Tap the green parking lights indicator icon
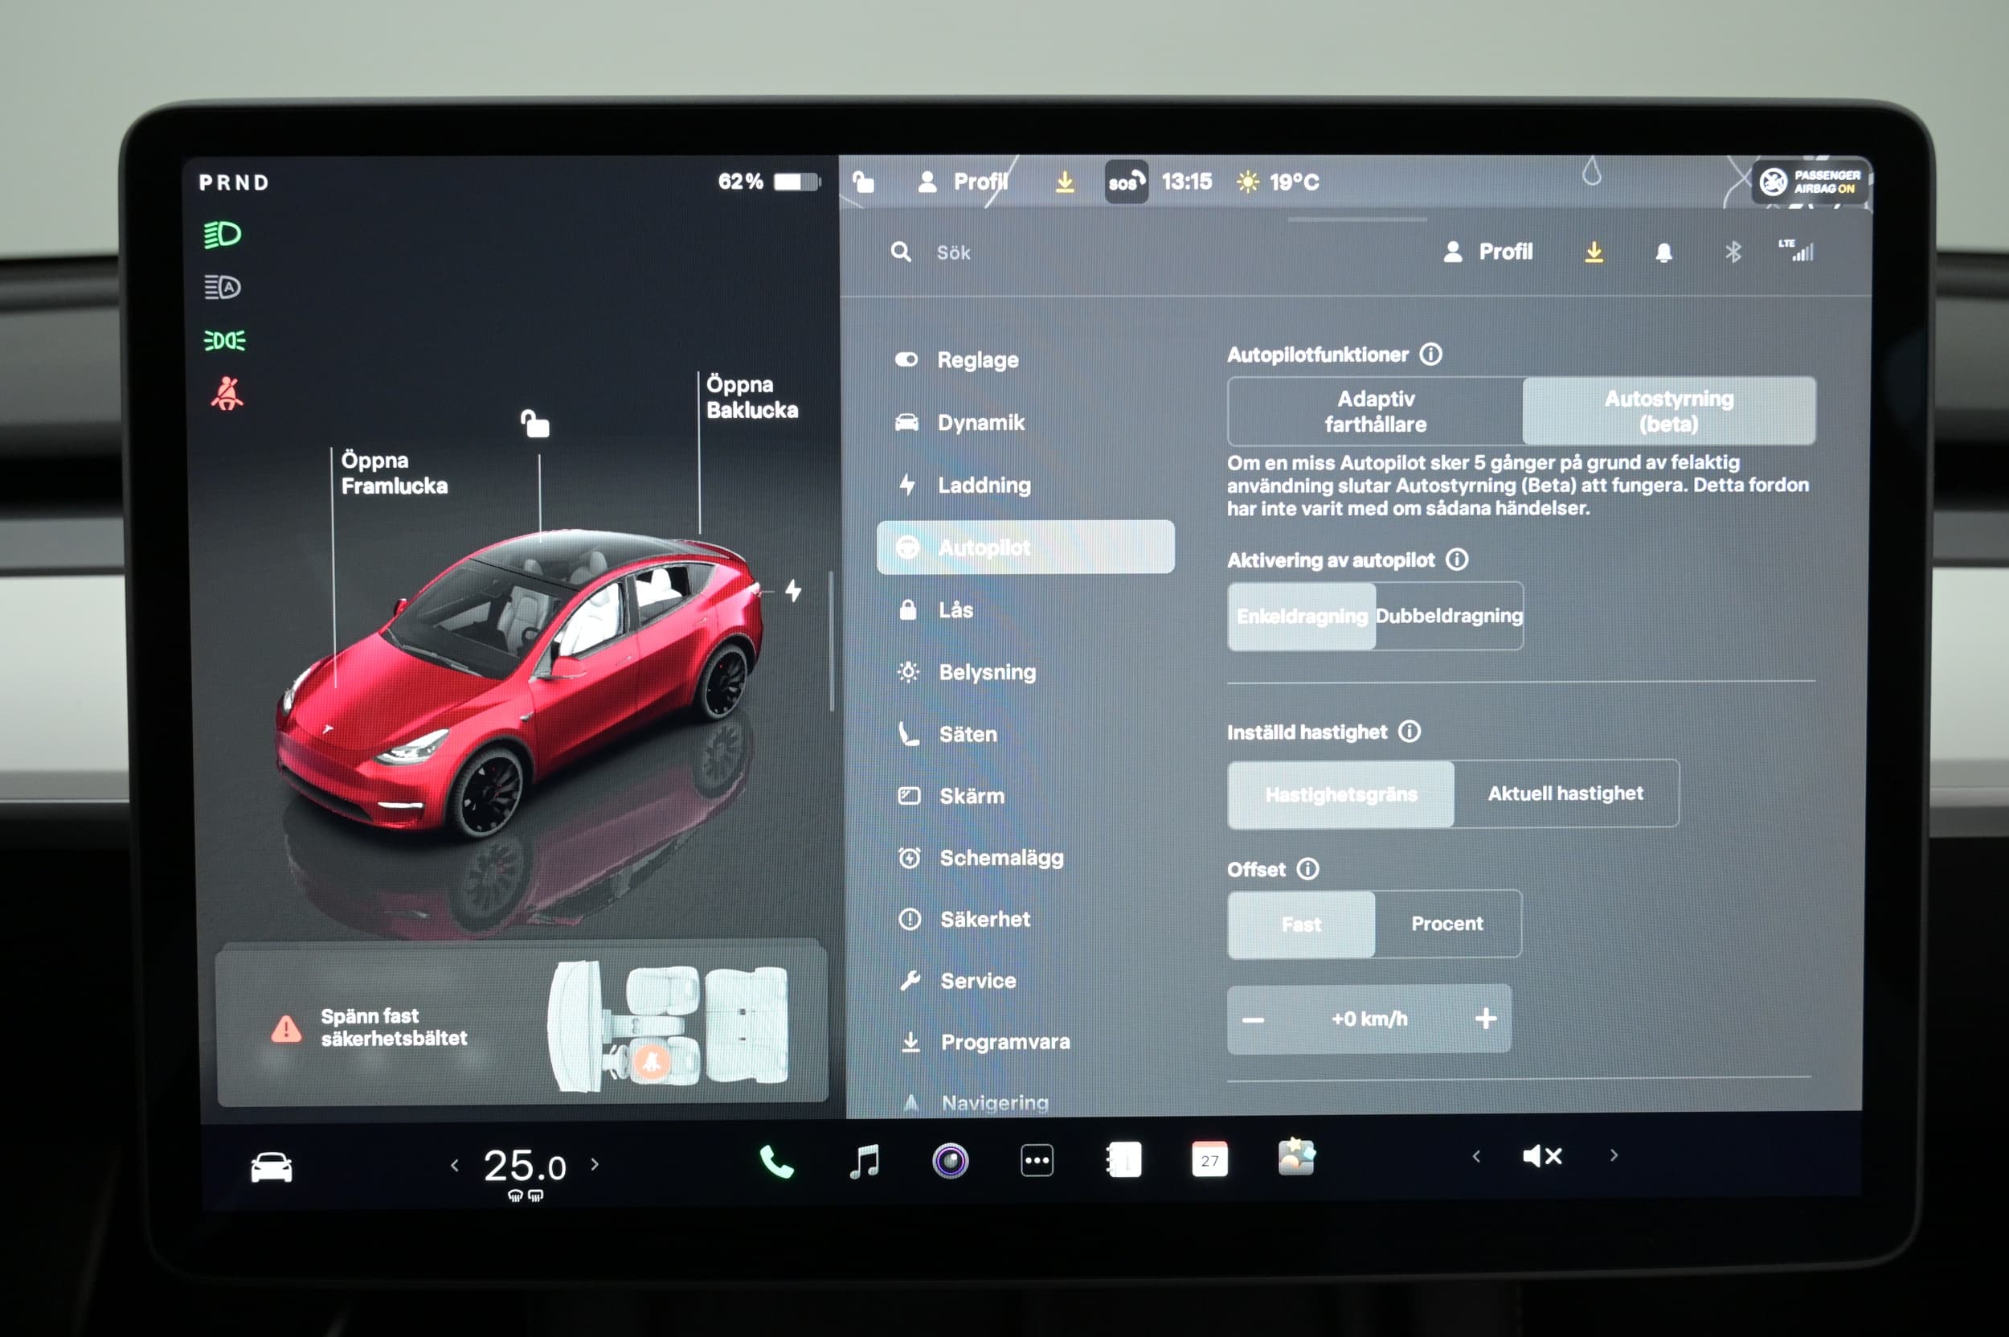 click(224, 341)
